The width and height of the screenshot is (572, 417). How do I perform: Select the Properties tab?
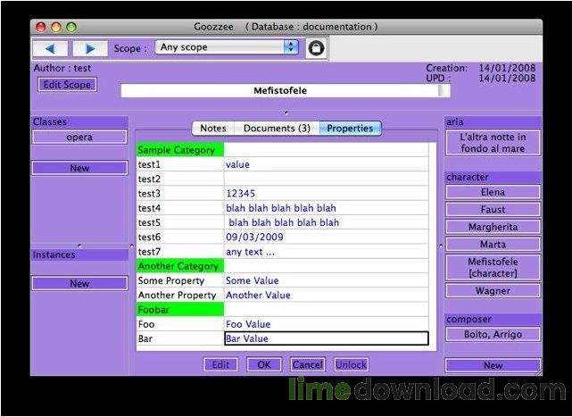point(350,129)
